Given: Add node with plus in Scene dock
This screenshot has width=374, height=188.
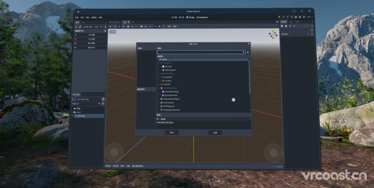Looking at the screenshot, I should 76,27.
